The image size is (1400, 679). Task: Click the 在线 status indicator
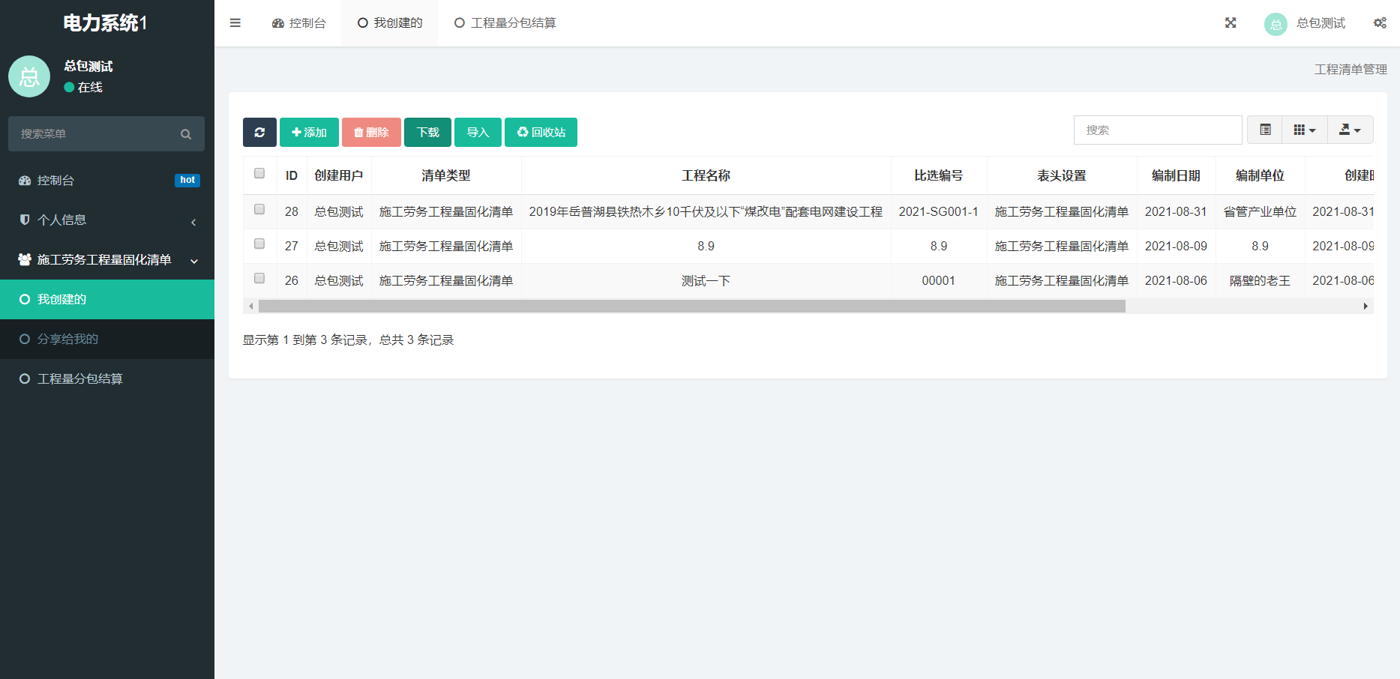coord(83,87)
